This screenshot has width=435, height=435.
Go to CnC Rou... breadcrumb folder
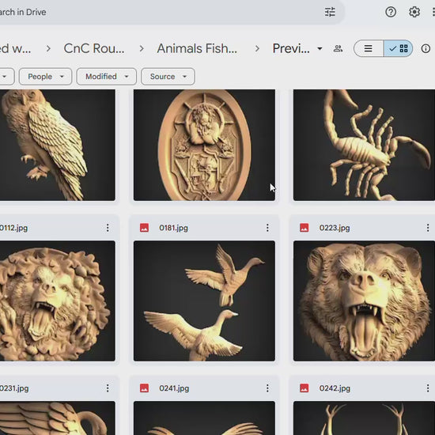pyautogui.click(x=94, y=48)
